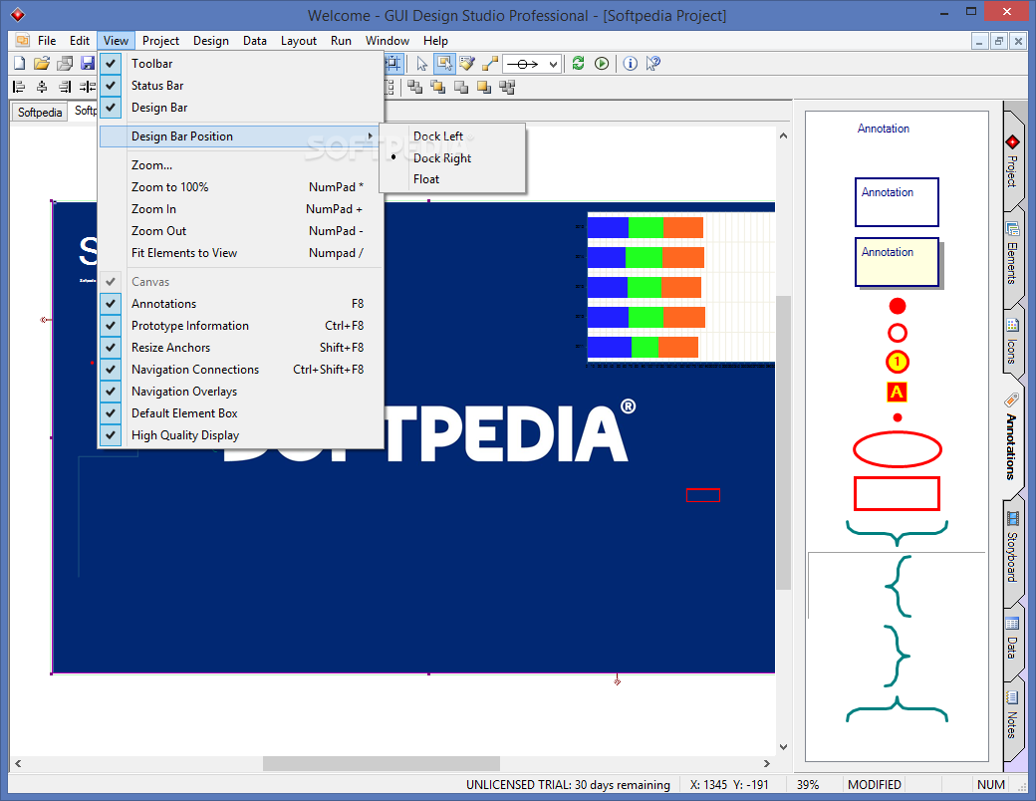Image resolution: width=1036 pixels, height=801 pixels.
Task: Toggle Navigation Connections option
Action: [241, 369]
